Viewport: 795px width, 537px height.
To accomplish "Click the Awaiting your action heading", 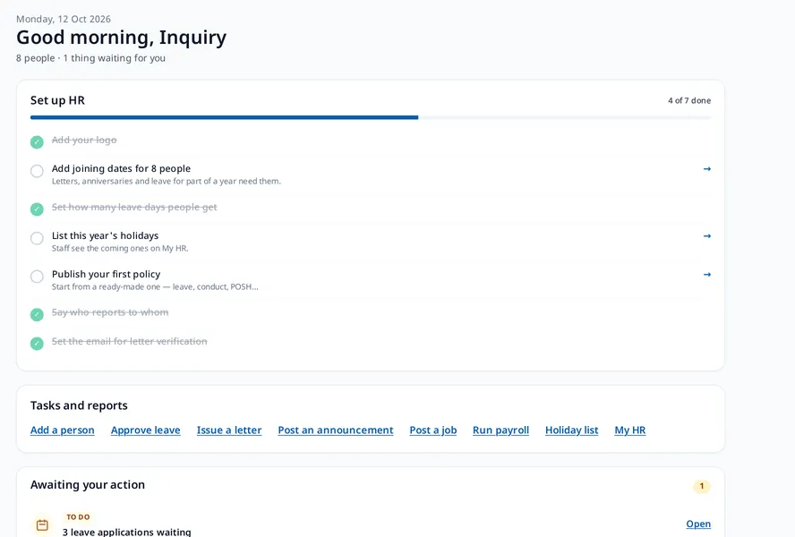I will pyautogui.click(x=88, y=485).
